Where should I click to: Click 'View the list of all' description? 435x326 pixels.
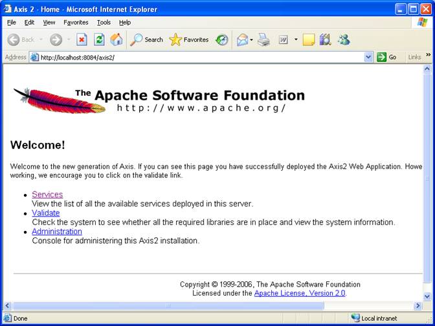[x=142, y=204]
